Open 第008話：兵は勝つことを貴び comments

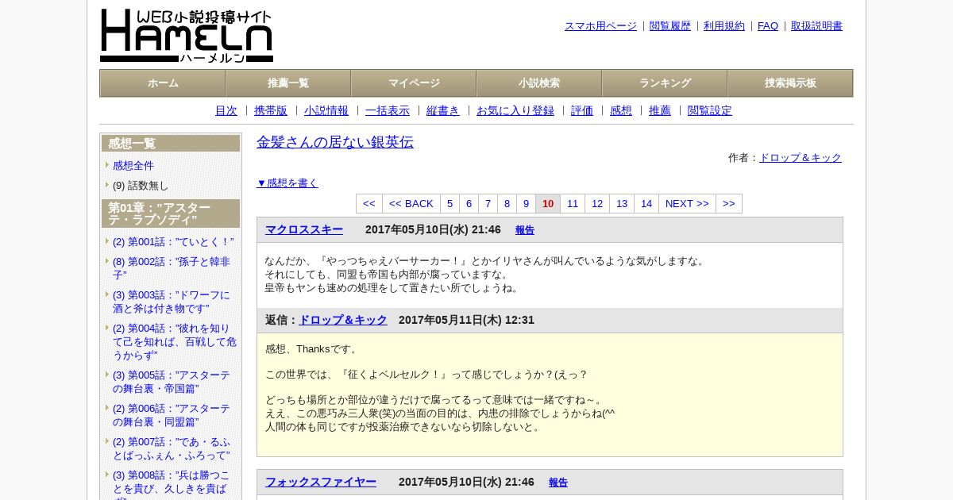point(172,484)
